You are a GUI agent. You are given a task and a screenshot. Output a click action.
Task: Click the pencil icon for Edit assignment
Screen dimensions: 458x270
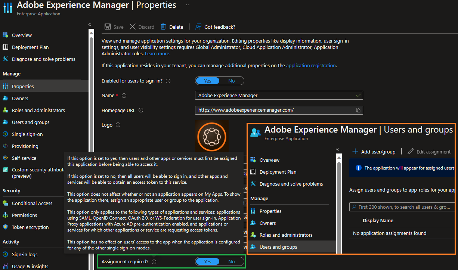coord(411,151)
